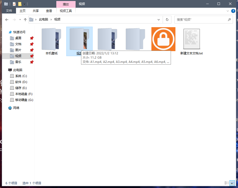
Task: Switch to the 查看 ribbon tab
Action: click(x=49, y=11)
